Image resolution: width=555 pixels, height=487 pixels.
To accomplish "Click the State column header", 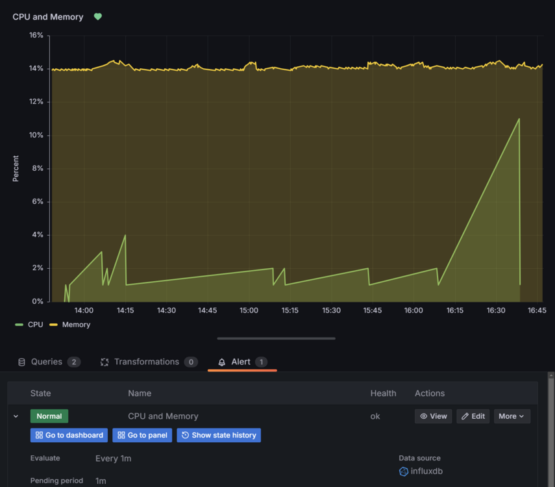I will (x=40, y=393).
